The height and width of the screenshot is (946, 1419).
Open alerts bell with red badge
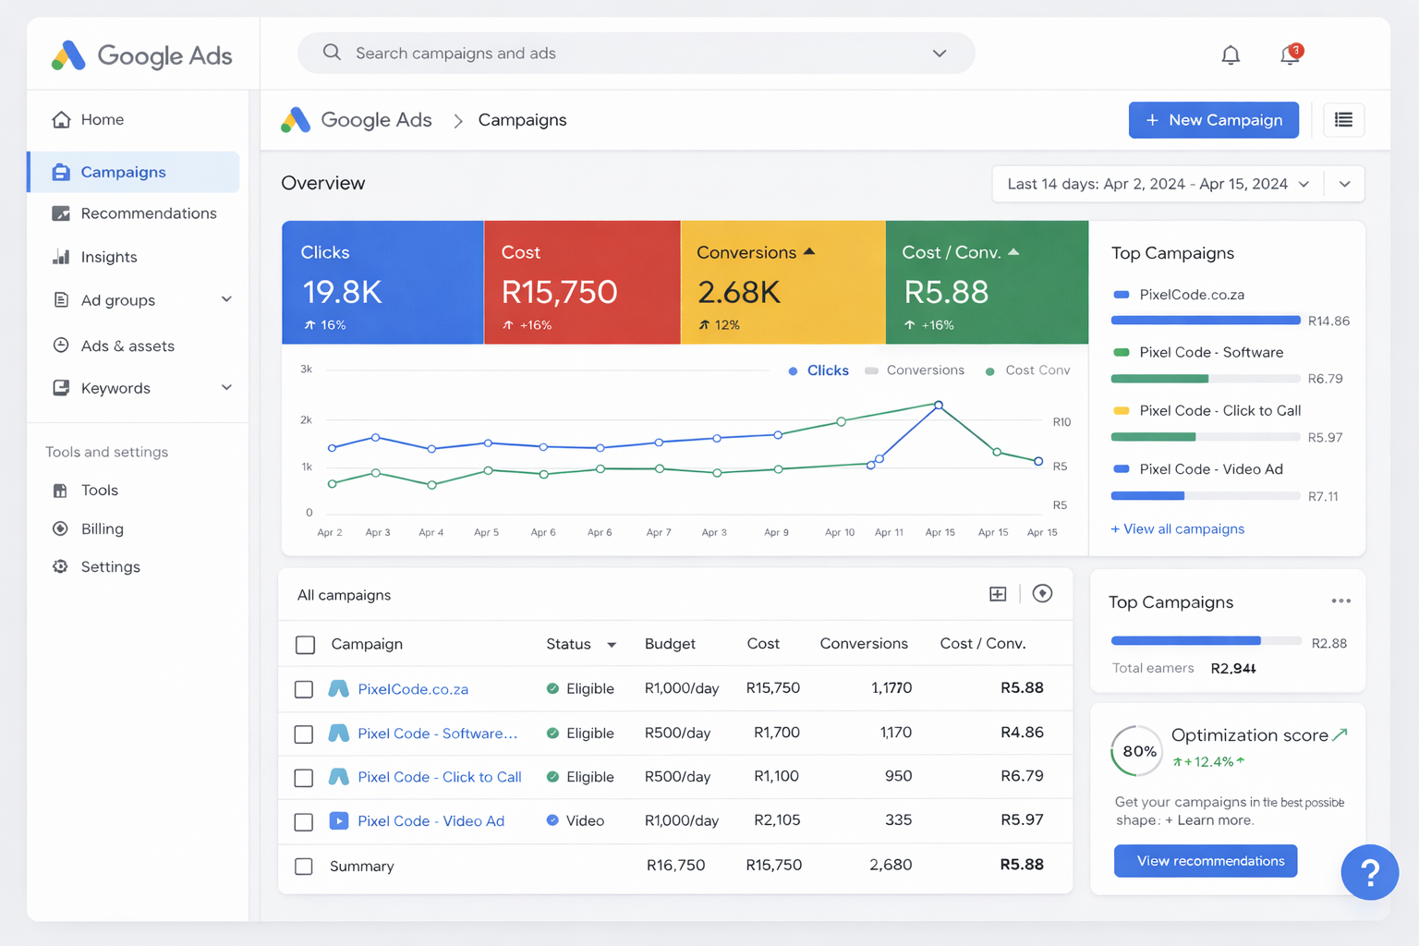(x=1291, y=55)
